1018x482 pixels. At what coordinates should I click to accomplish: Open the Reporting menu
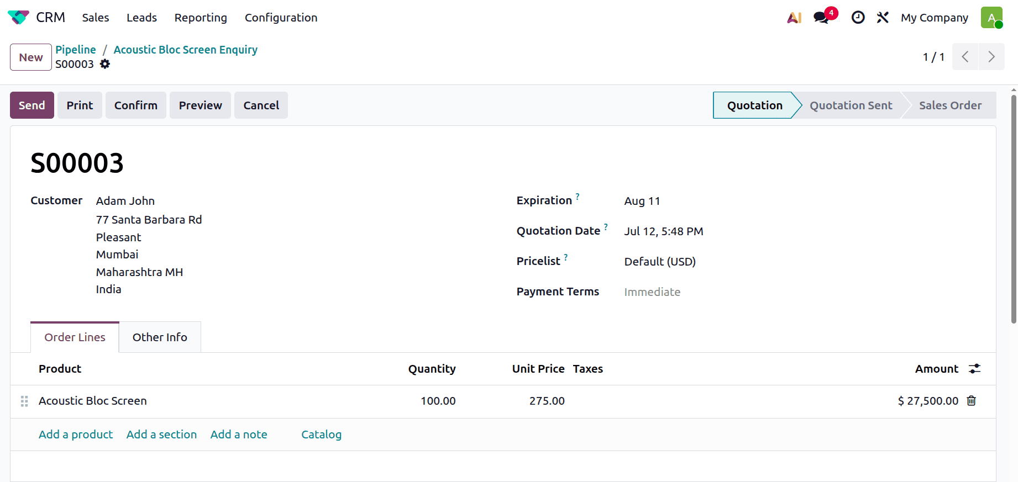pyautogui.click(x=201, y=18)
